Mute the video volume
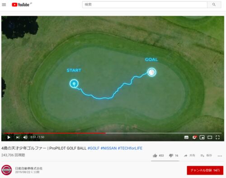The width and height of the screenshot is (226, 178). coord(25,137)
